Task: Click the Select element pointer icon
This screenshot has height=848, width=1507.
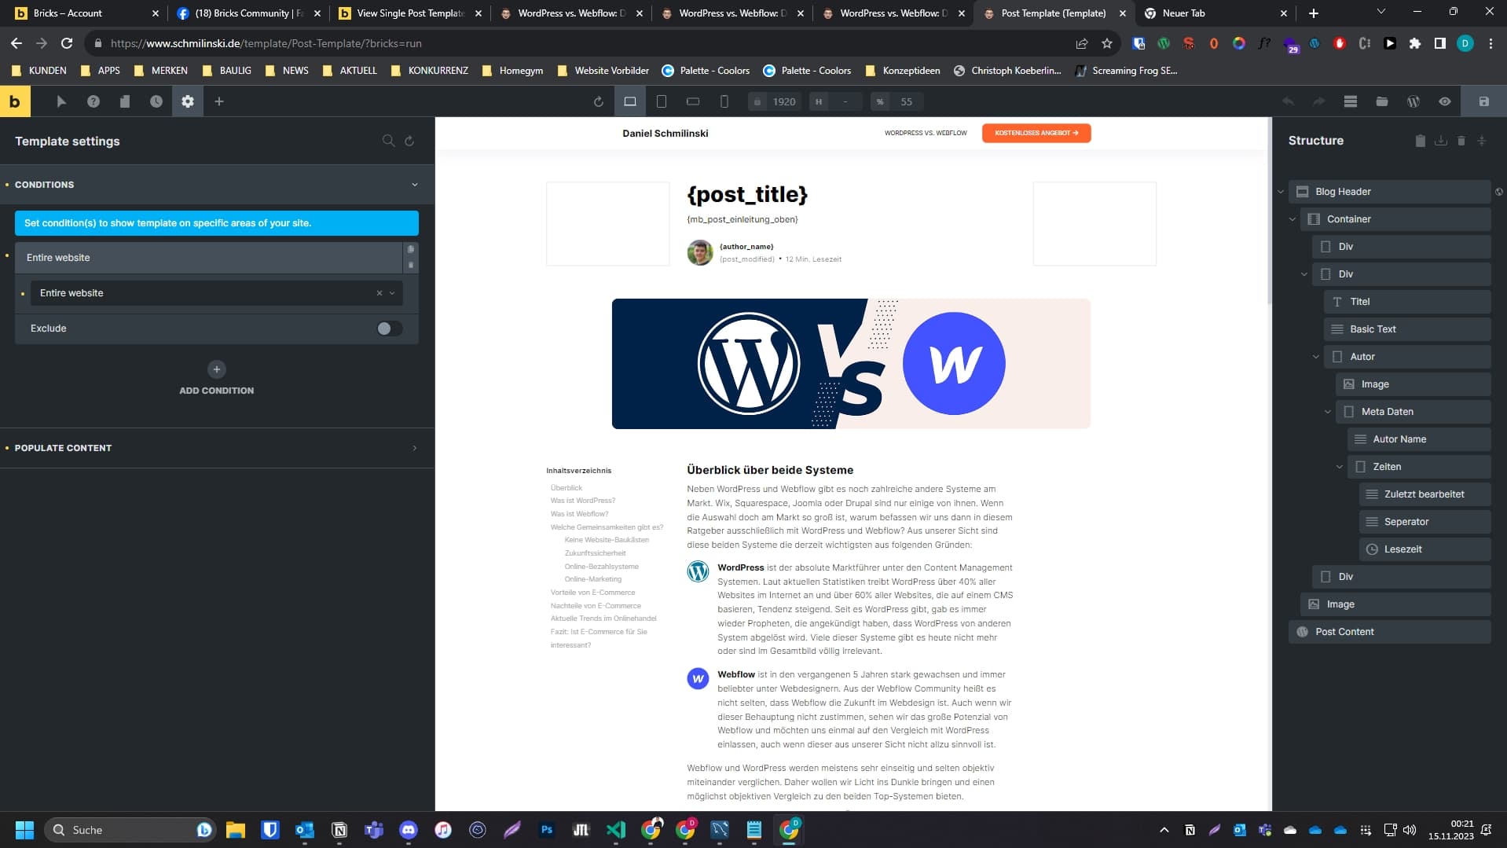Action: click(61, 101)
